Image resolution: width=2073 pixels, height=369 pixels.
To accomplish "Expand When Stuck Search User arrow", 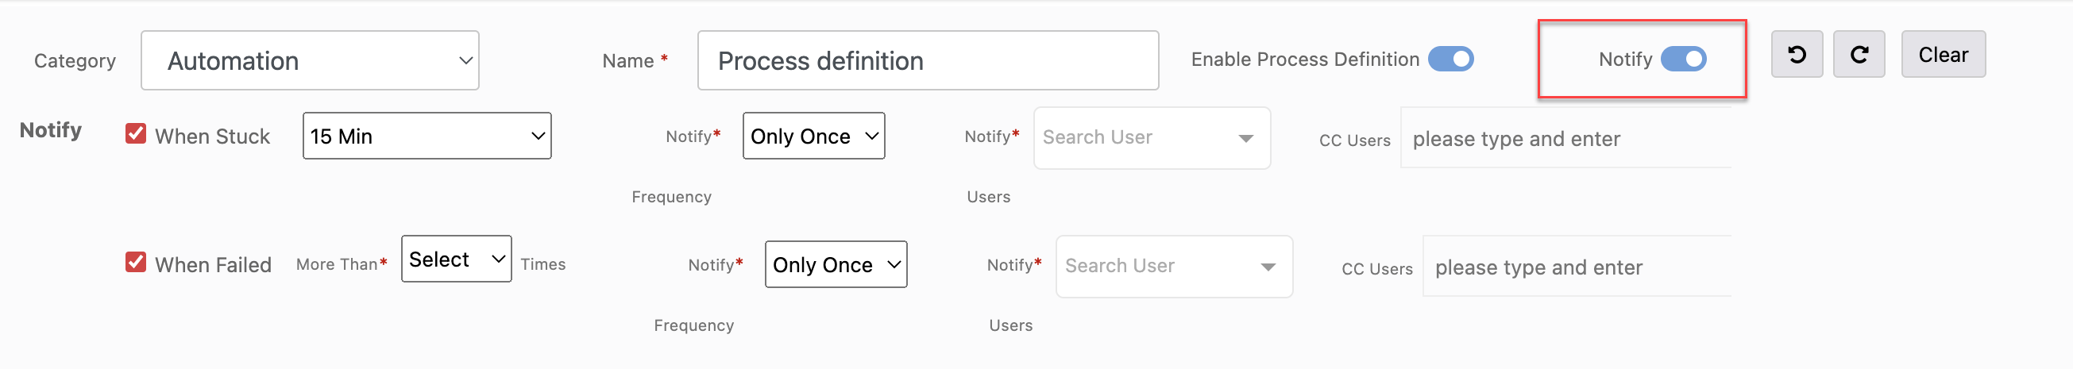I will [x=1245, y=138].
